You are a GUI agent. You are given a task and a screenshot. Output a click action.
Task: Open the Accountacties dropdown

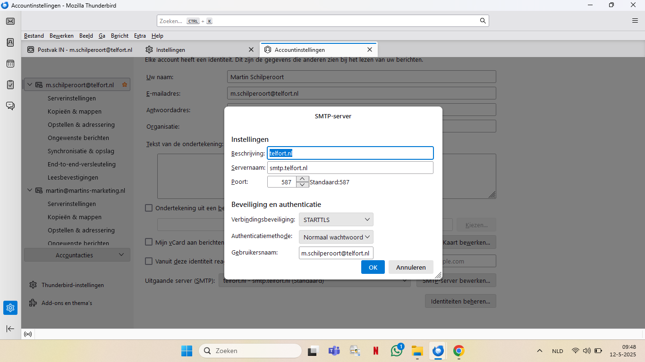point(77,255)
